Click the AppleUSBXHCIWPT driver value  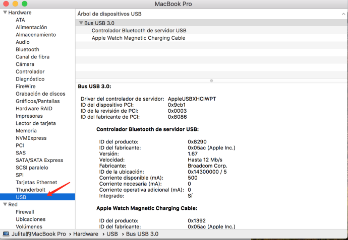click(x=192, y=99)
